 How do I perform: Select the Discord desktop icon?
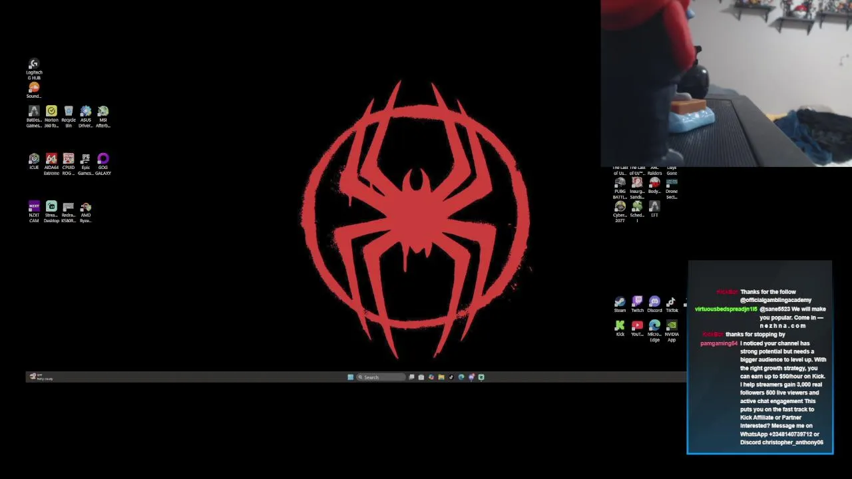point(654,305)
